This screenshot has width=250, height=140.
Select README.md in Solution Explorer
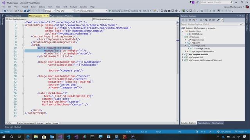coord(197,34)
